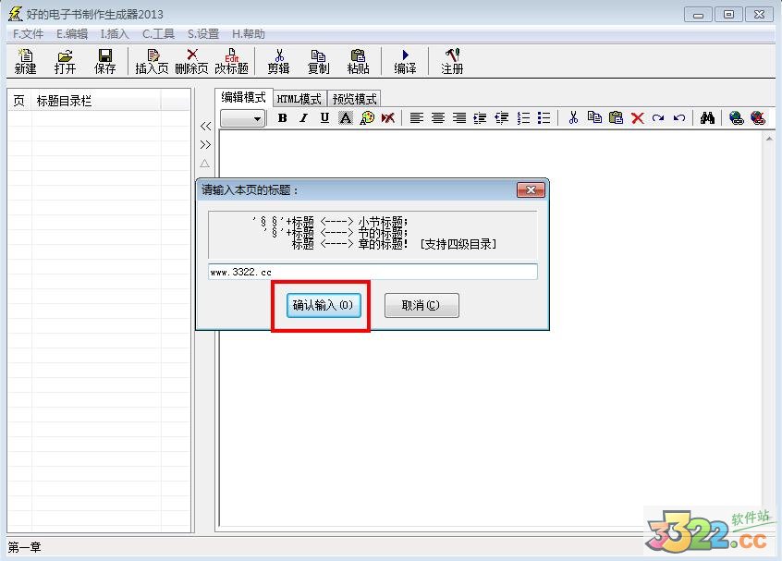Open the F.文件 menu
782x561 pixels.
click(x=28, y=34)
